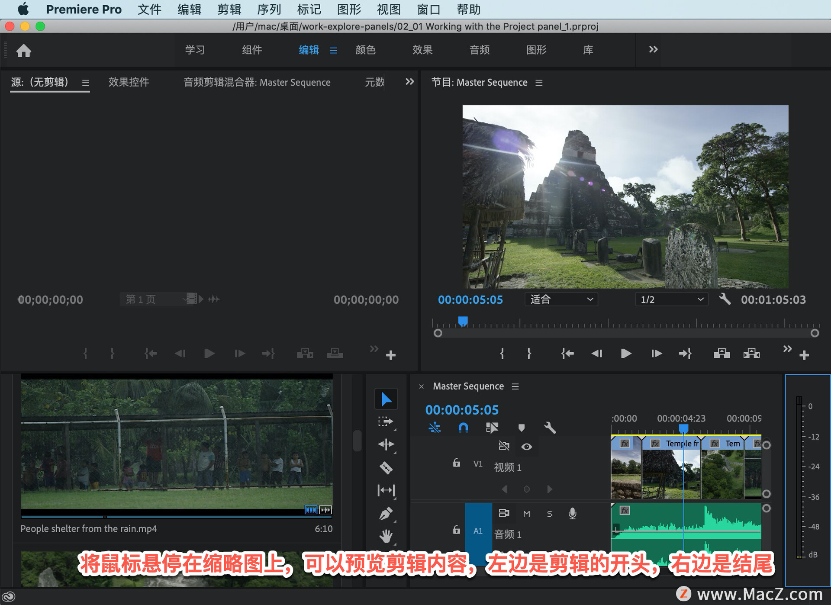Click voice-over record microphone on A1

(x=572, y=513)
